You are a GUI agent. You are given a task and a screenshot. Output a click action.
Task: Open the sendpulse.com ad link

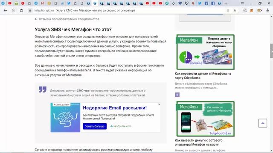121,126
